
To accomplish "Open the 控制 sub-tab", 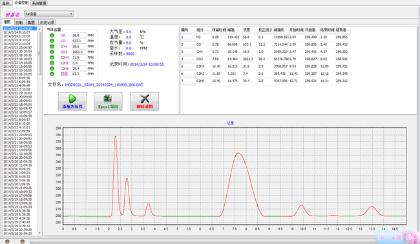I will [19, 23].
